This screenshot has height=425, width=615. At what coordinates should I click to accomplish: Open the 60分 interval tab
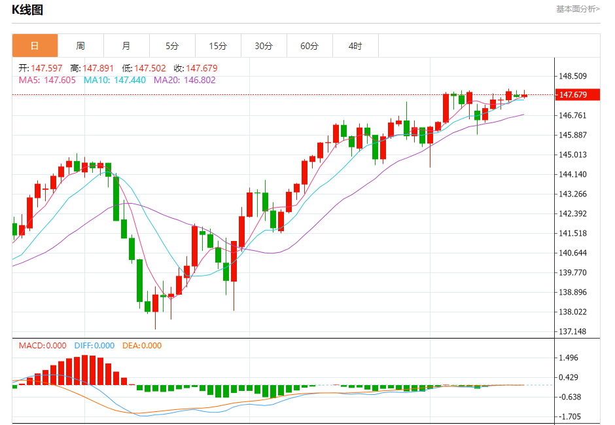click(x=309, y=46)
